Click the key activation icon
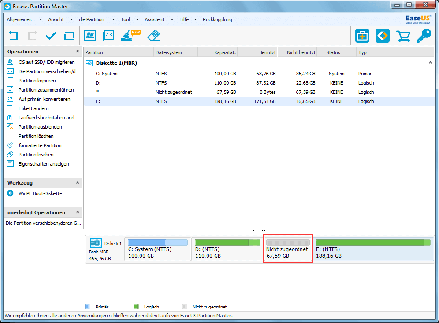Screen dimensions: 439x323 (424, 36)
